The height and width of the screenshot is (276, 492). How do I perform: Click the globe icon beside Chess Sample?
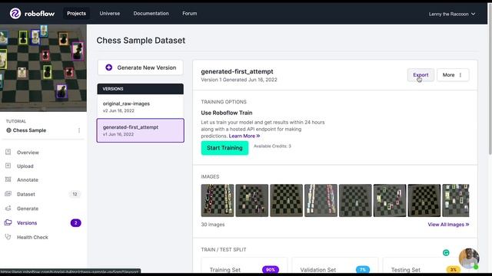[x=8, y=130]
